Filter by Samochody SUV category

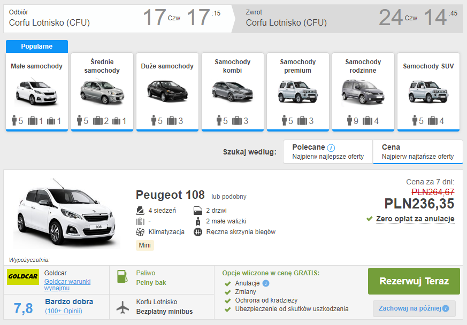[428, 91]
